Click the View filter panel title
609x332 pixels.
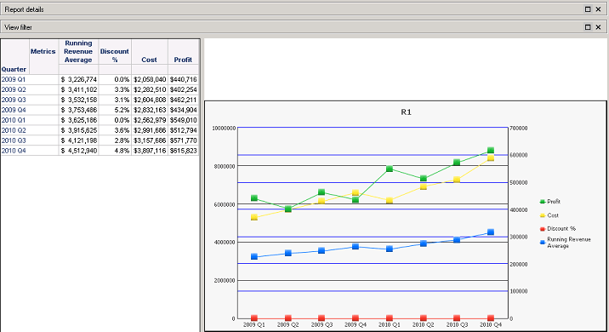(x=18, y=27)
